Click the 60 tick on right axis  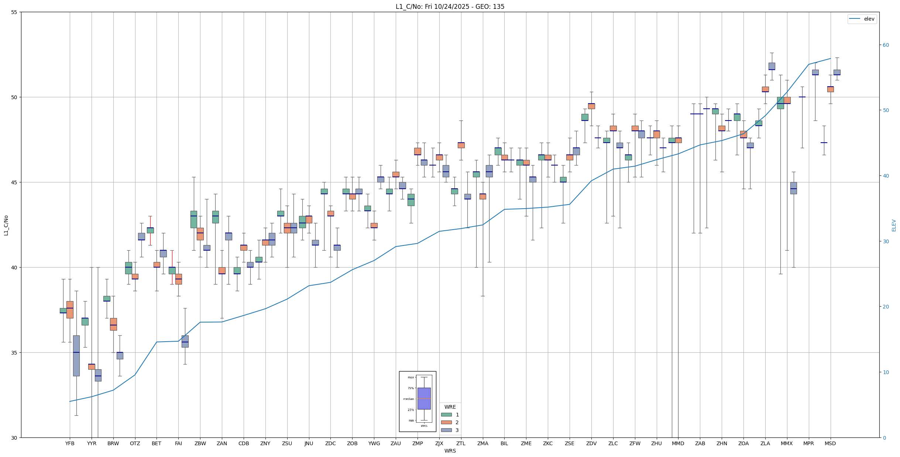tap(886, 45)
